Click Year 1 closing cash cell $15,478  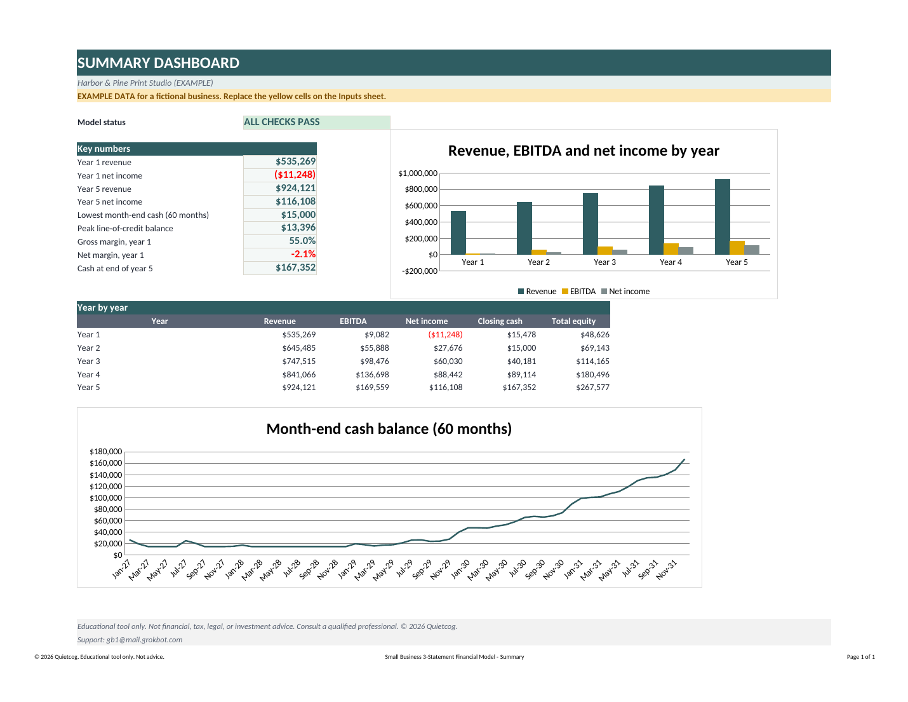(521, 335)
